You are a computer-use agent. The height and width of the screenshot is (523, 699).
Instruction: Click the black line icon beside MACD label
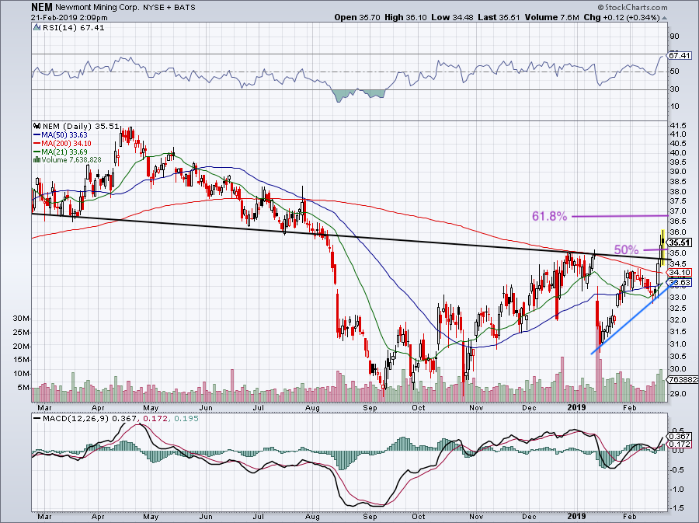[x=36, y=419]
